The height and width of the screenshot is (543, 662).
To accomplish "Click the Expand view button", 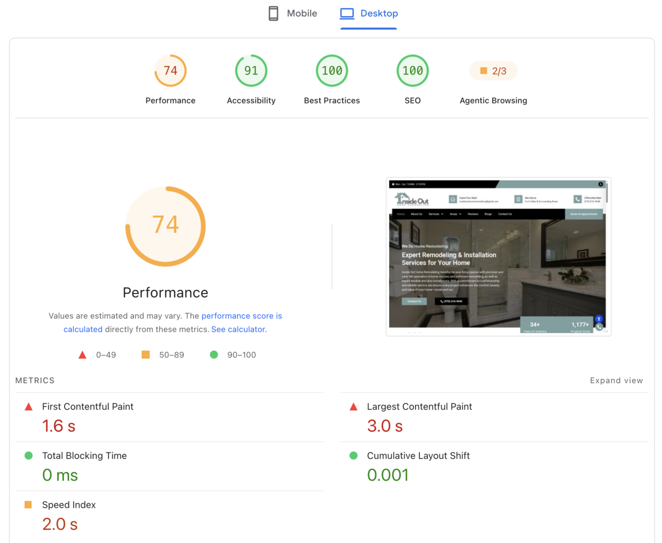I will (616, 381).
